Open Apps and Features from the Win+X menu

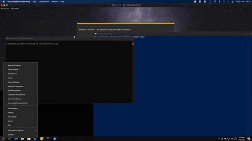[x=20, y=65]
